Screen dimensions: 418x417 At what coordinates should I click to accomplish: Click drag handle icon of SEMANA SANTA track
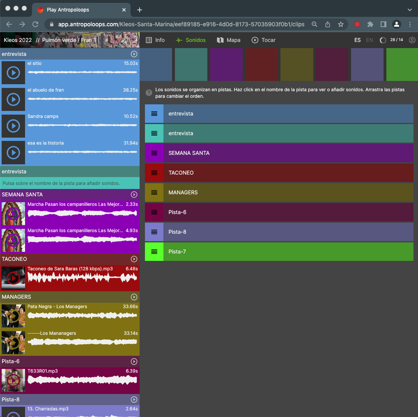click(x=154, y=153)
